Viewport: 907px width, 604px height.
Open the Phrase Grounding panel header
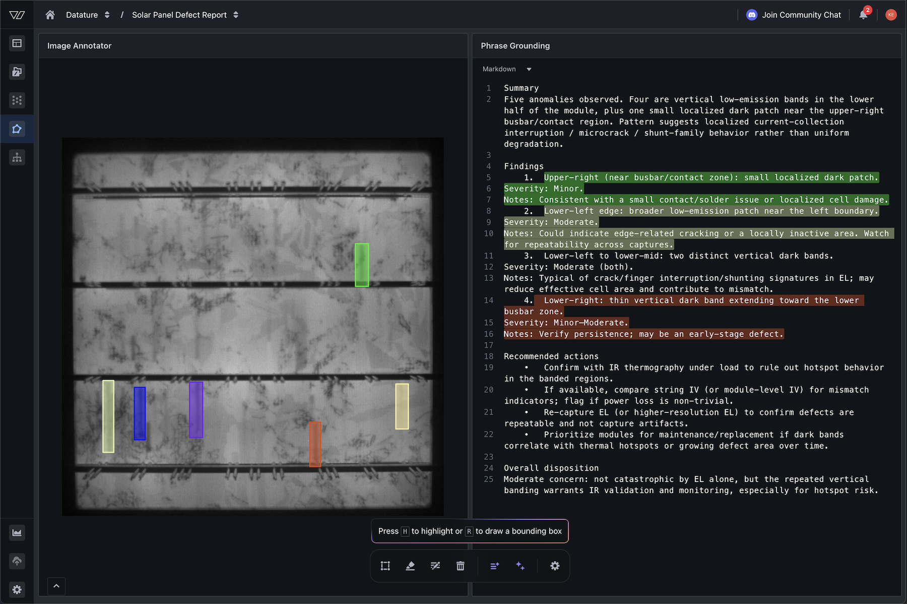point(514,45)
